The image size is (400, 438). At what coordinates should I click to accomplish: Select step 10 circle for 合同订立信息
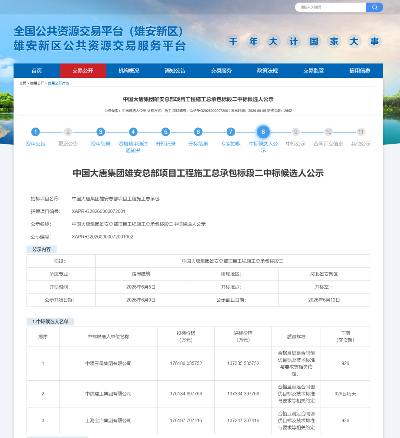coord(329,132)
